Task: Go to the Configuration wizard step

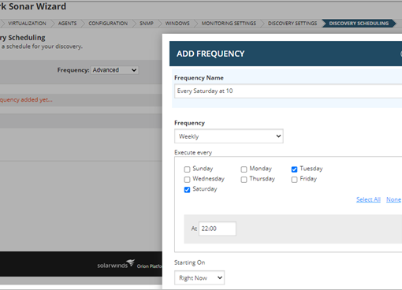Action: click(x=108, y=24)
